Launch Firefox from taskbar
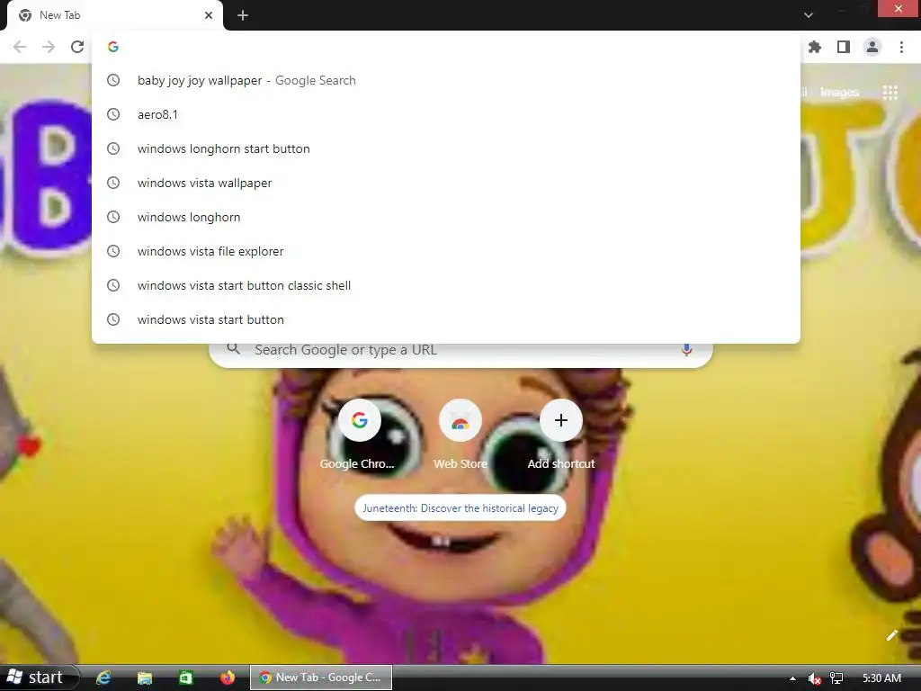Viewport: 921px width, 691px height. tap(228, 678)
